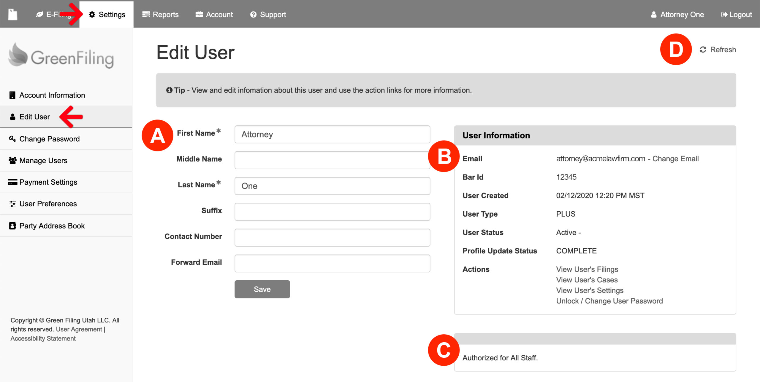Click the Account Information building icon

12,95
